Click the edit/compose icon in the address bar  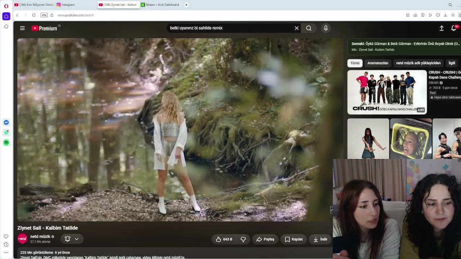408,15
